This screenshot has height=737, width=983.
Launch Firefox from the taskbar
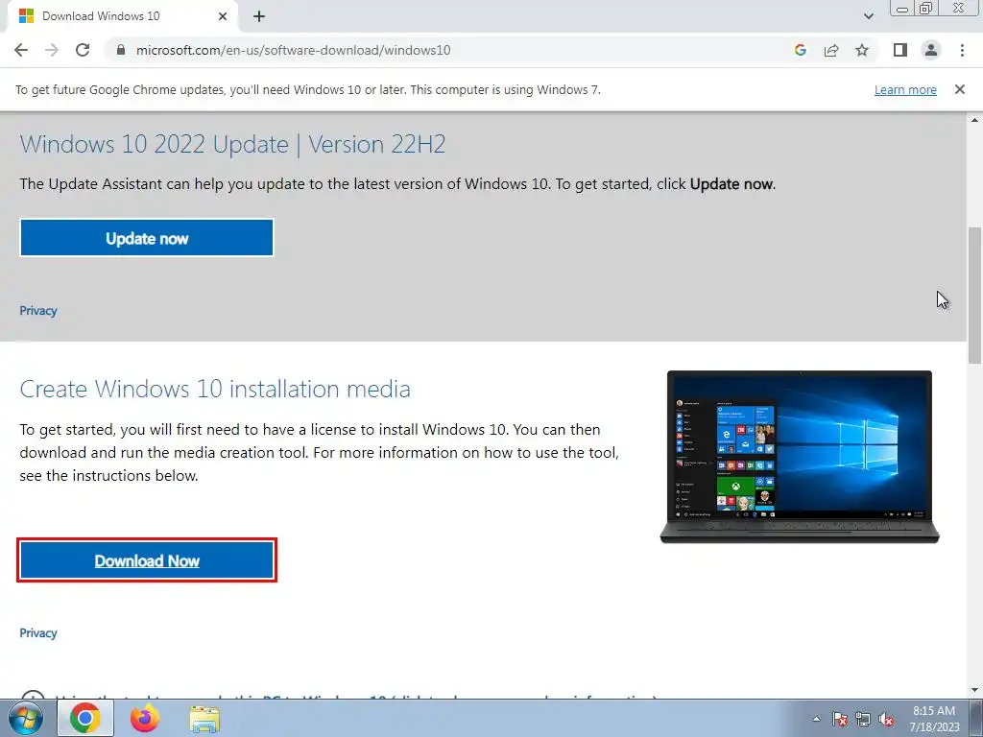click(x=145, y=718)
